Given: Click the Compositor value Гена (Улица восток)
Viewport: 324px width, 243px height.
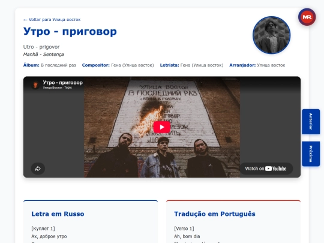Looking at the screenshot, I should tap(133, 65).
